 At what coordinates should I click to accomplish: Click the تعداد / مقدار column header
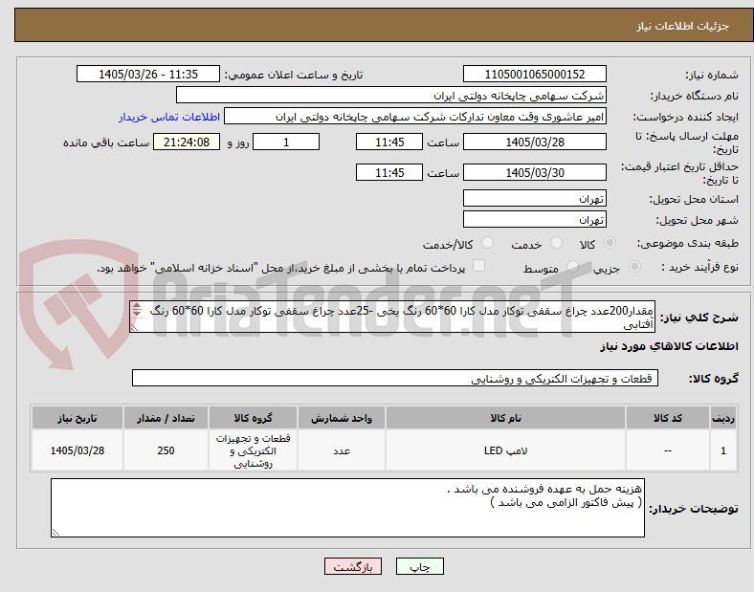tap(166, 418)
